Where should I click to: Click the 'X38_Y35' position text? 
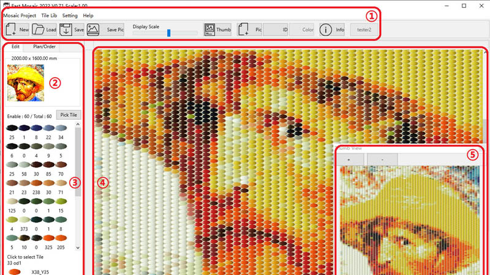tap(40, 272)
